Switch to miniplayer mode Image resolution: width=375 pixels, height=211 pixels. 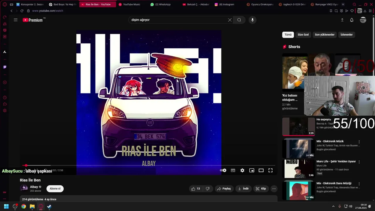252,170
